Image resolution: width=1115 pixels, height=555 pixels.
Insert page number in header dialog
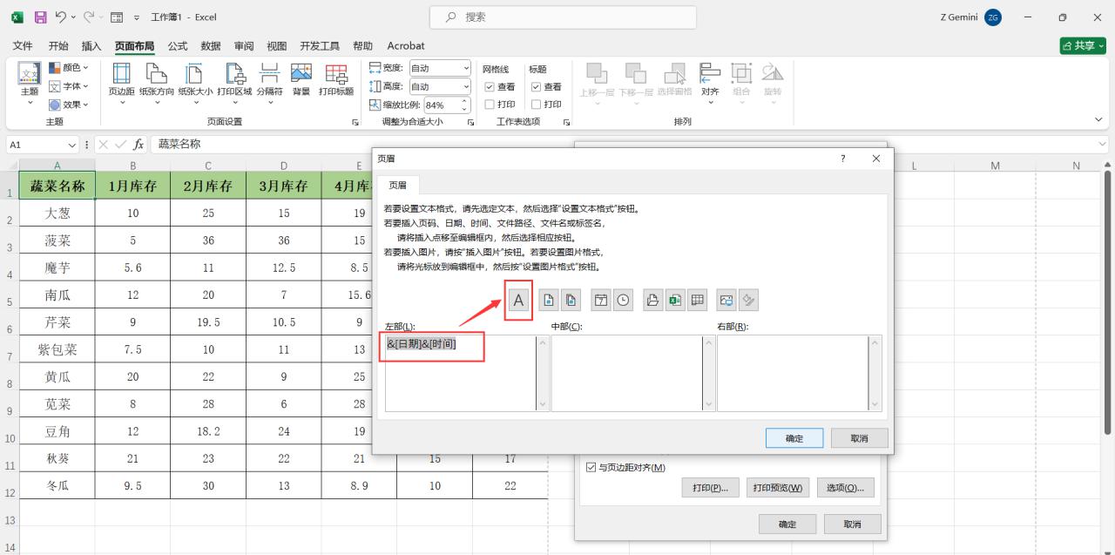point(549,300)
